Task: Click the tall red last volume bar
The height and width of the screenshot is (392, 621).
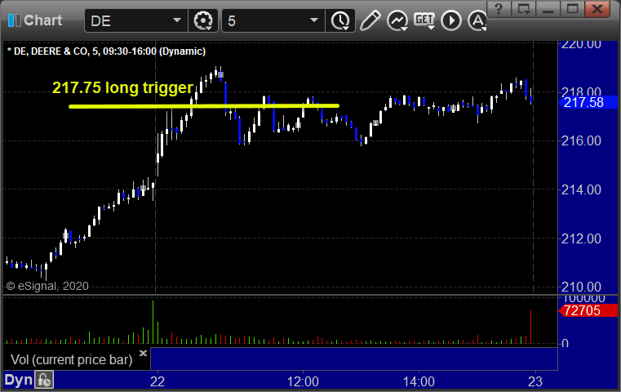Action: pos(530,327)
